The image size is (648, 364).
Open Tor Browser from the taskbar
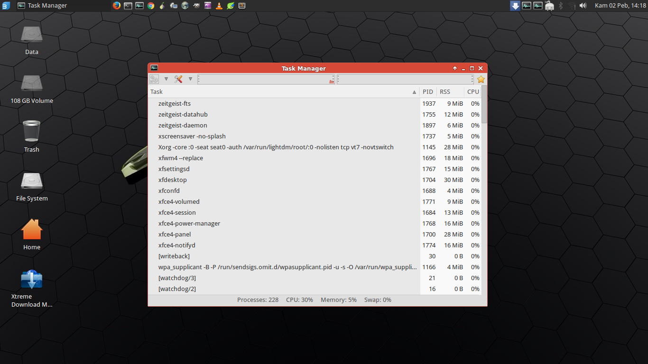pos(162,5)
